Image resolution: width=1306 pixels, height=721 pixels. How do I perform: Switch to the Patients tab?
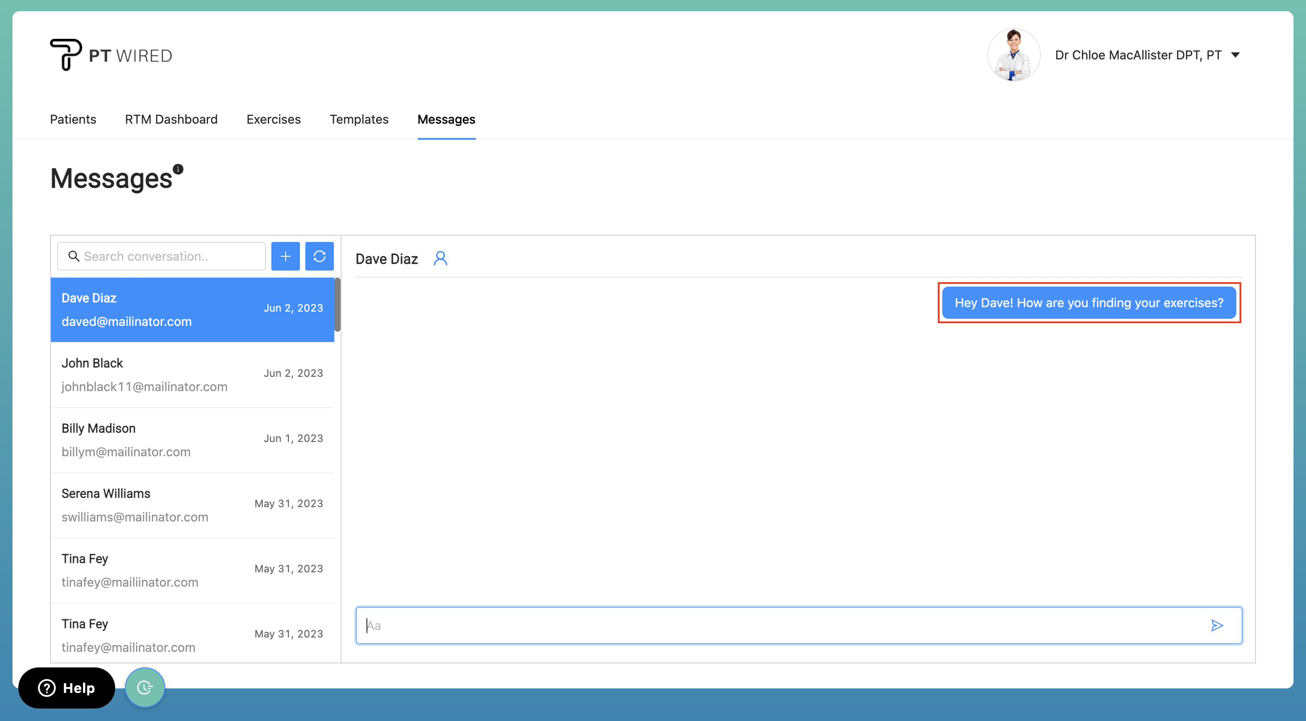pos(72,120)
